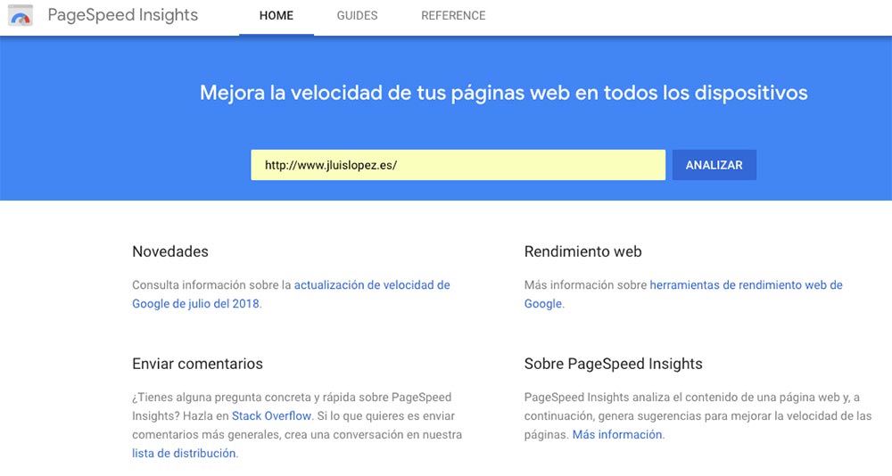Click the PageSpeed Insights gauge logo icon
This screenshot has width=892, height=476.
(21, 16)
